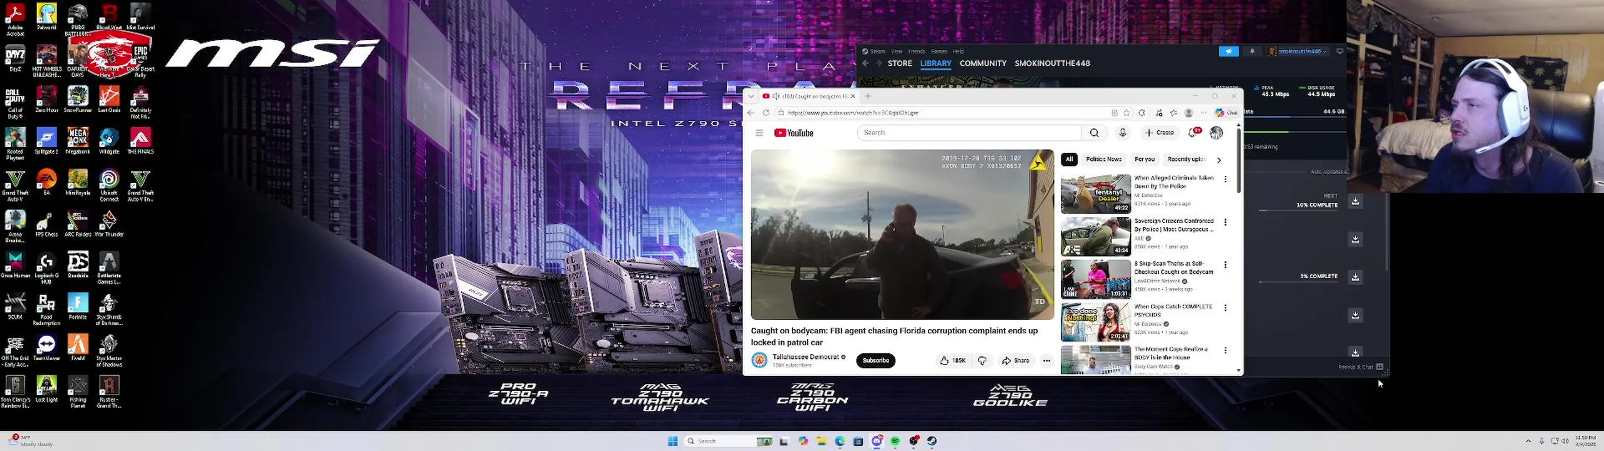Open the YouTube account avatar menu
This screenshot has width=1604, height=451.
(1216, 133)
